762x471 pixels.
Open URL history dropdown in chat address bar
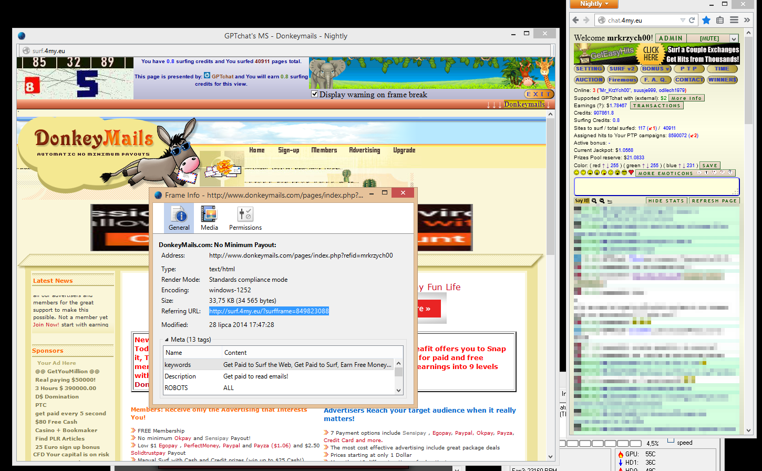(x=683, y=20)
